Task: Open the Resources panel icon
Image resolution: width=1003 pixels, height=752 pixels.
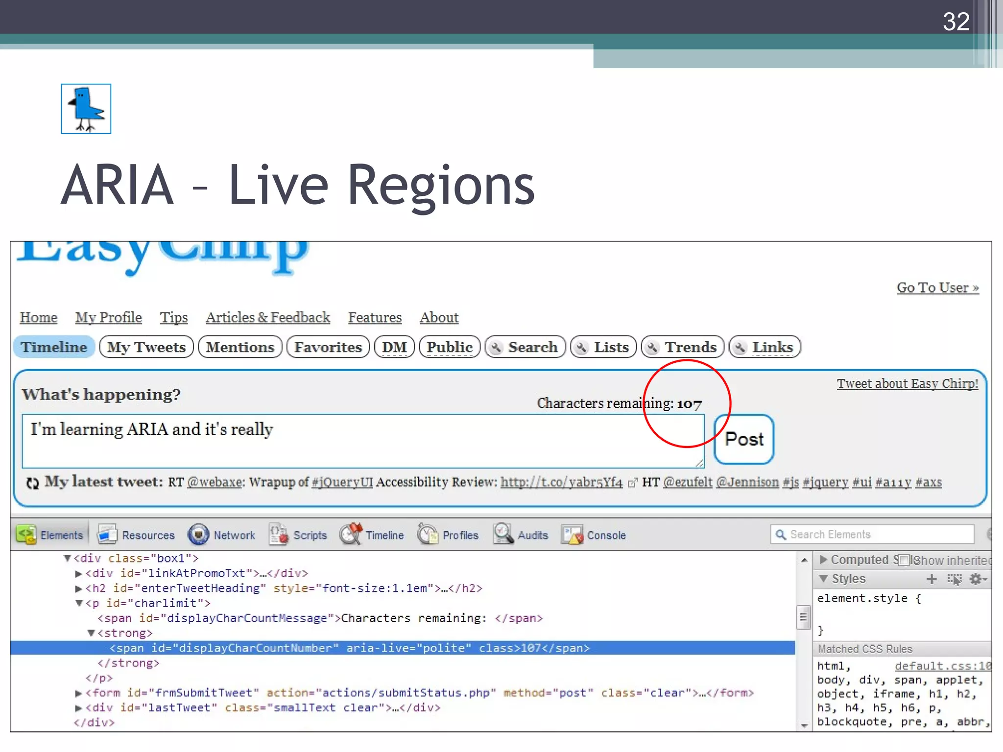Action: pos(107,534)
